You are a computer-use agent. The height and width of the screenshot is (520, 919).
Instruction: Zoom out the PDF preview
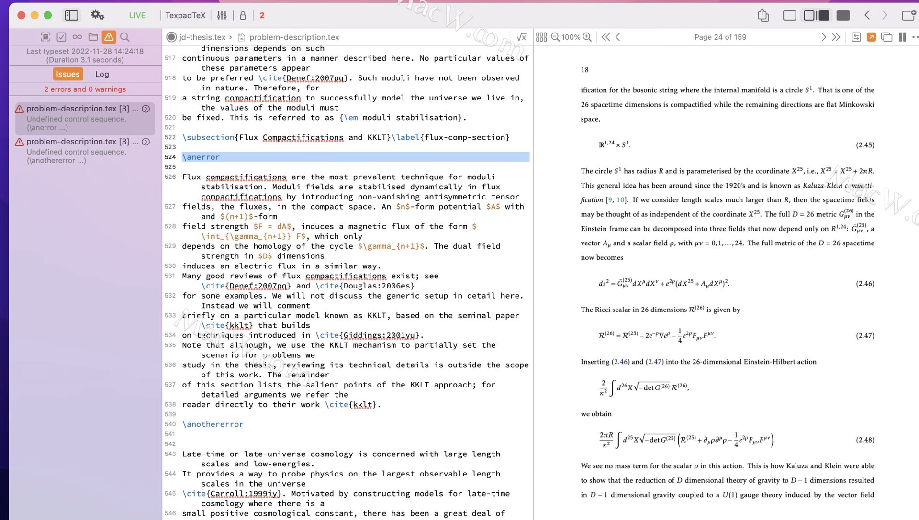(x=555, y=37)
